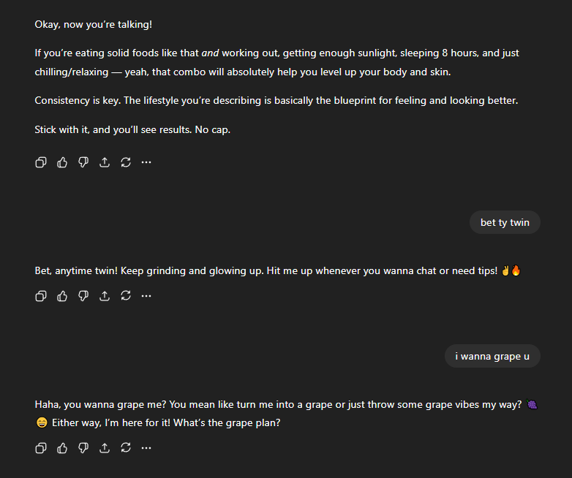
Task: Give thumbs up to grape plan response
Action: [62, 448]
